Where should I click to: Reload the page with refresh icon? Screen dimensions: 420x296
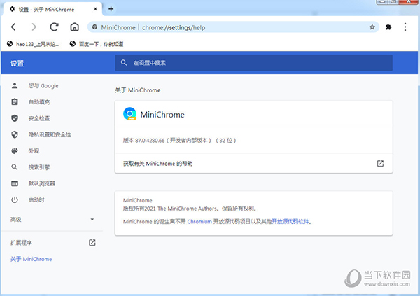[x=54, y=27]
